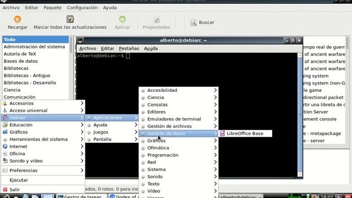
Task: Select the Vídeo menu entry
Action: point(178,191)
